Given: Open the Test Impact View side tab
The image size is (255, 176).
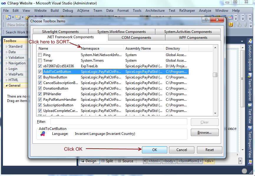Looking at the screenshot, I should 250,140.
